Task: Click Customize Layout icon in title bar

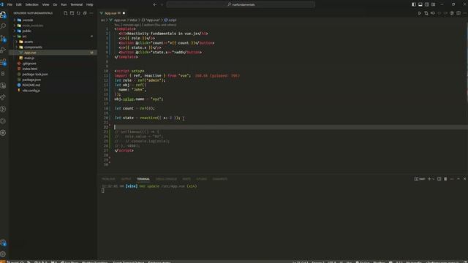Action: click(434, 4)
